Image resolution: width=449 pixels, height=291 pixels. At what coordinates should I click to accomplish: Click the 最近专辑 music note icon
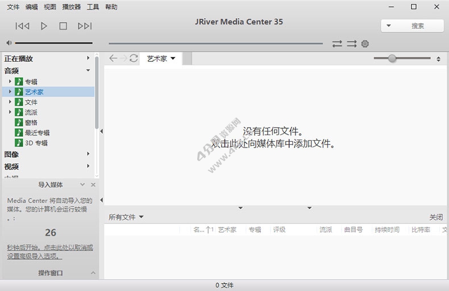pos(19,133)
